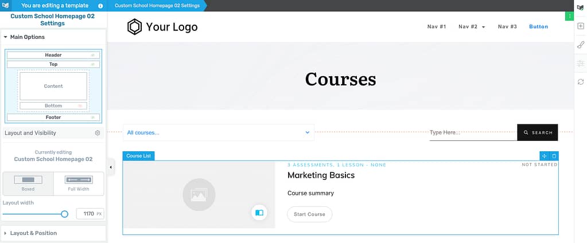Click the green three-dots menu icon
Screen dimensions: 587x243
point(569,16)
